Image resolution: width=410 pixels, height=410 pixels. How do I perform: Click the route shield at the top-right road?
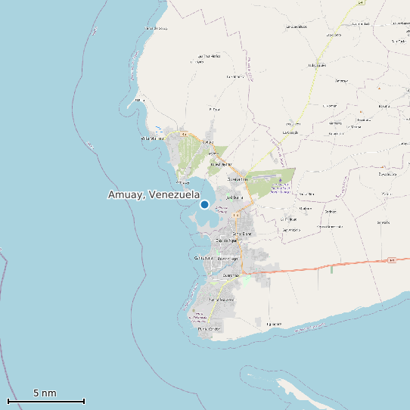coord(361,2)
